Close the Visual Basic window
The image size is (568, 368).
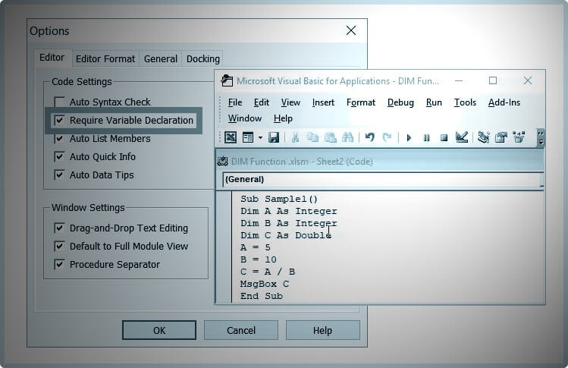tap(528, 80)
